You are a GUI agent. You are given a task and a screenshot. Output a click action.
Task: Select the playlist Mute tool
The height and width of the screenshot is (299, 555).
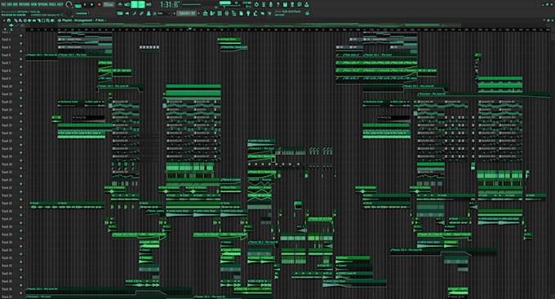(29, 20)
